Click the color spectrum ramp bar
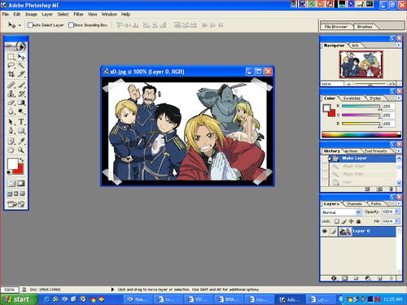Viewport: 407px width, 305px height. (361, 134)
